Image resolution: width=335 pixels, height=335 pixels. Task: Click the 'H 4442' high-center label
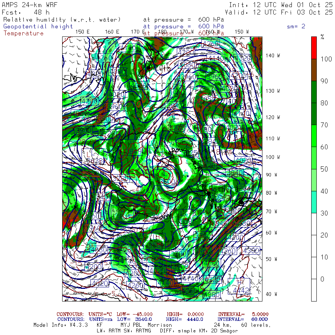point(239,286)
